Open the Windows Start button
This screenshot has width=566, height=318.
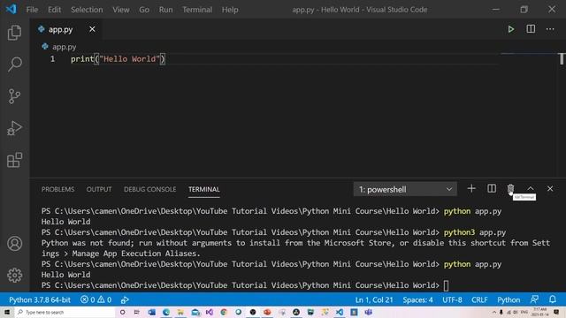(x=7, y=312)
